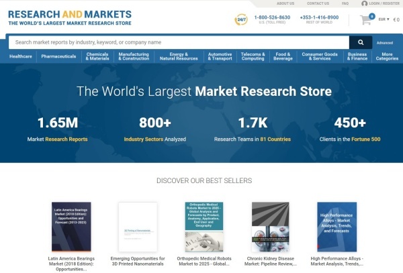Click Emerging Opportunities for 3D Printed Nanomaterials title
Viewport: 403px width, 273px height.
click(138, 261)
